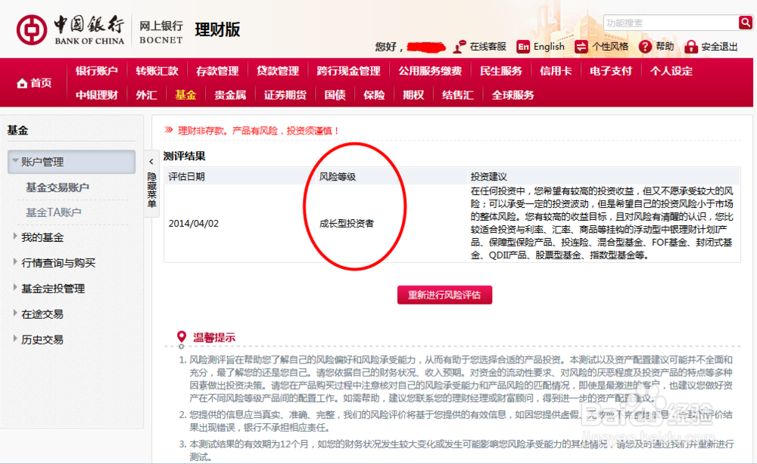Expand the 历史交易 sidebar section
Image resolution: width=757 pixels, height=464 pixels.
click(42, 339)
